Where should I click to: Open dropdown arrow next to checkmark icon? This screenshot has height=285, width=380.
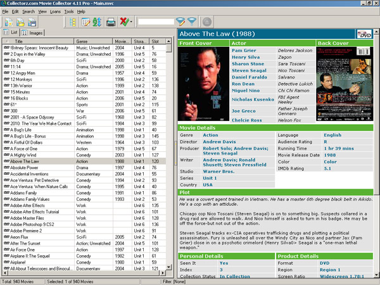pos(131,22)
